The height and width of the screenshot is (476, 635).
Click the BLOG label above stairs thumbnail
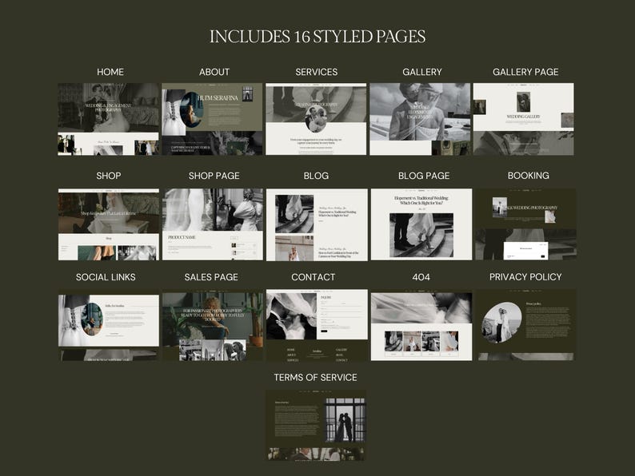click(316, 176)
